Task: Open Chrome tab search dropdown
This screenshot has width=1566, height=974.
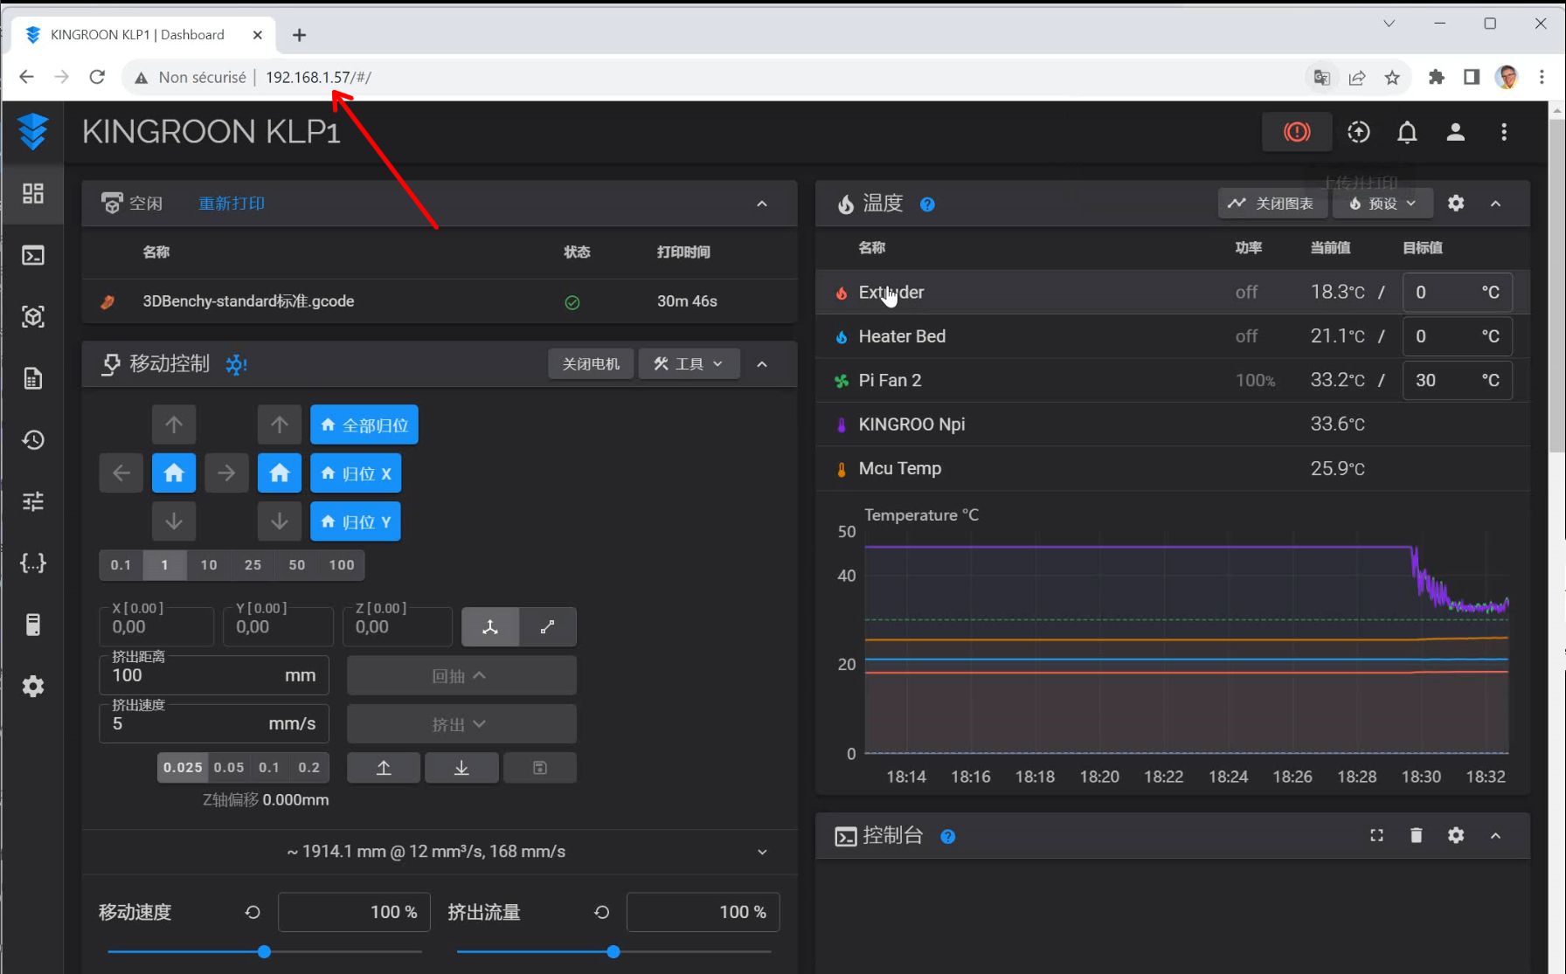Action: tap(1389, 24)
